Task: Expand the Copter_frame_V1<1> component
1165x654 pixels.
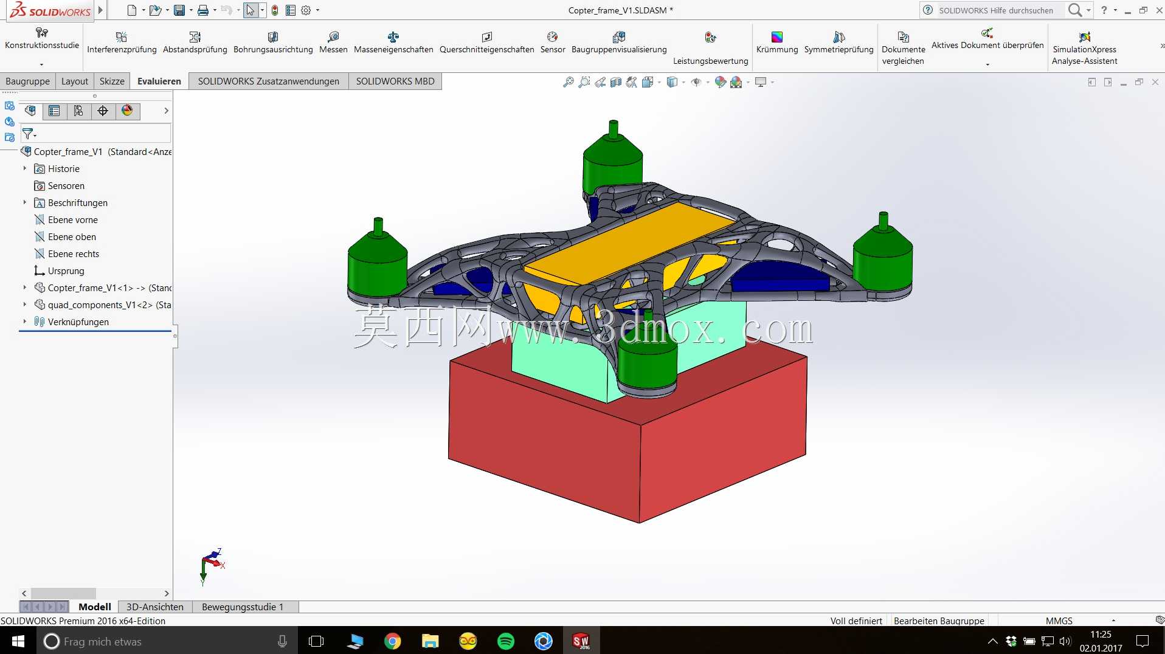Action: (25, 287)
